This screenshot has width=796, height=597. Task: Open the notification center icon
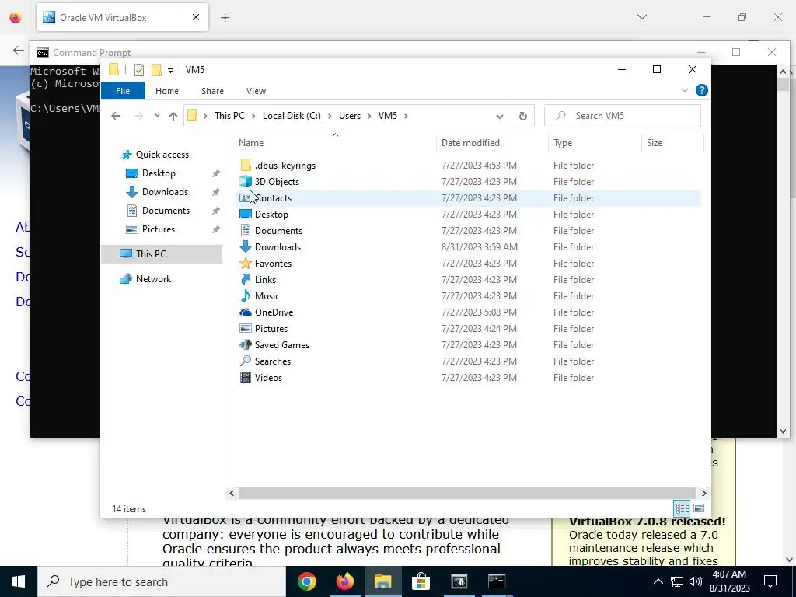(770, 581)
